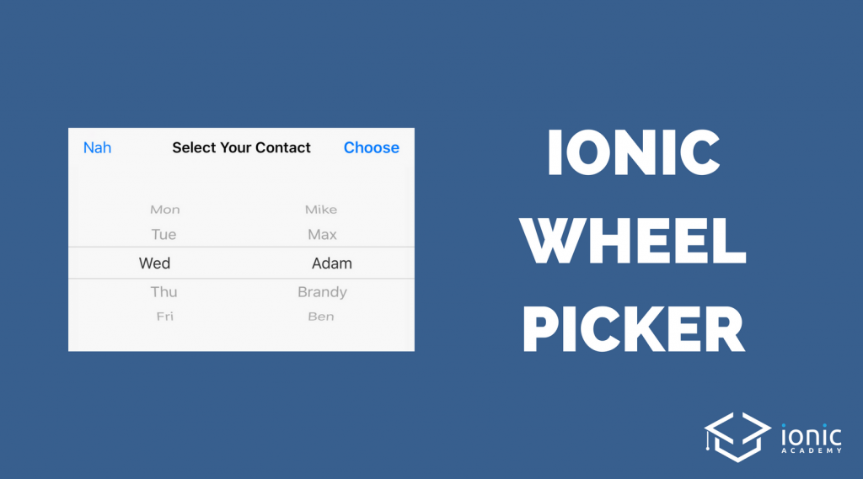Viewport: 863px width, 479px height.
Task: Select Fri in the day column
Action: tap(163, 317)
